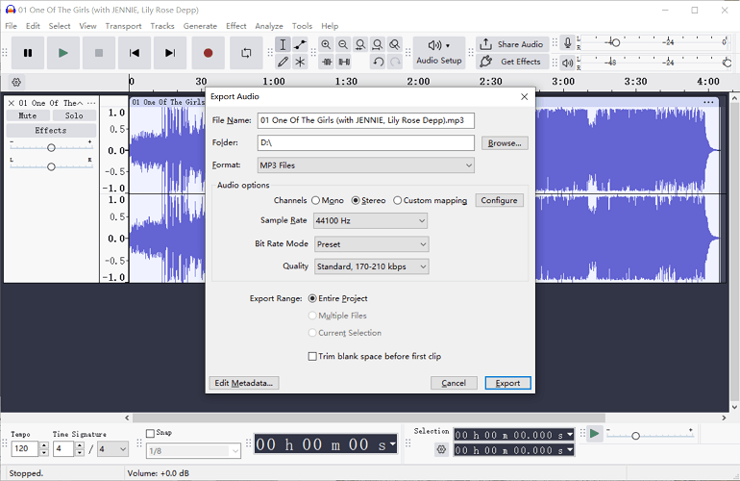Click Trim audio outside selection icon
This screenshot has height=481, width=740.
pos(327,62)
